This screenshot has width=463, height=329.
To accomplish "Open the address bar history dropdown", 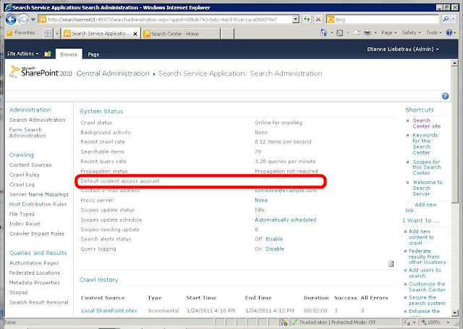I will pyautogui.click(x=296, y=20).
